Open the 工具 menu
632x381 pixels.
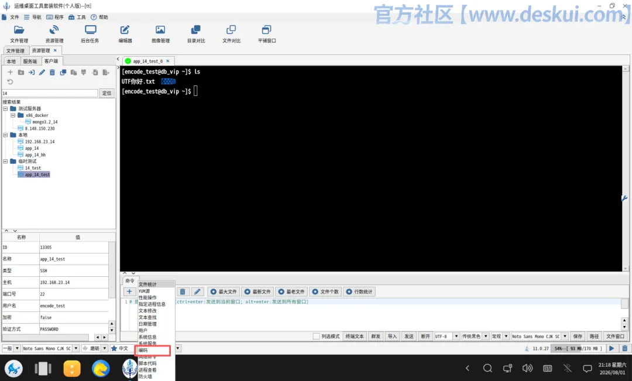click(77, 17)
